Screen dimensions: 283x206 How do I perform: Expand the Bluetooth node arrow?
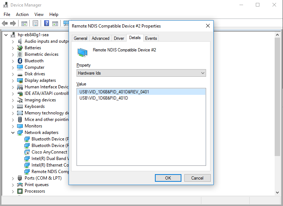pyautogui.click(x=13, y=61)
